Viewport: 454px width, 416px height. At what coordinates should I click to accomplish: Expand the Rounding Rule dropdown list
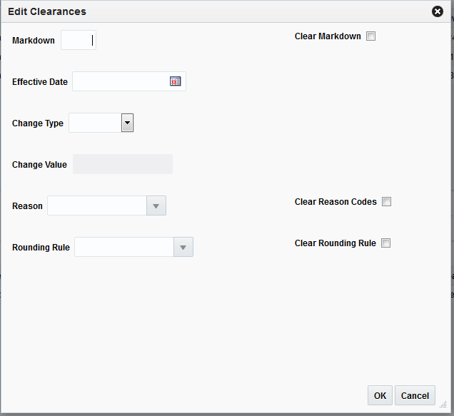click(183, 248)
